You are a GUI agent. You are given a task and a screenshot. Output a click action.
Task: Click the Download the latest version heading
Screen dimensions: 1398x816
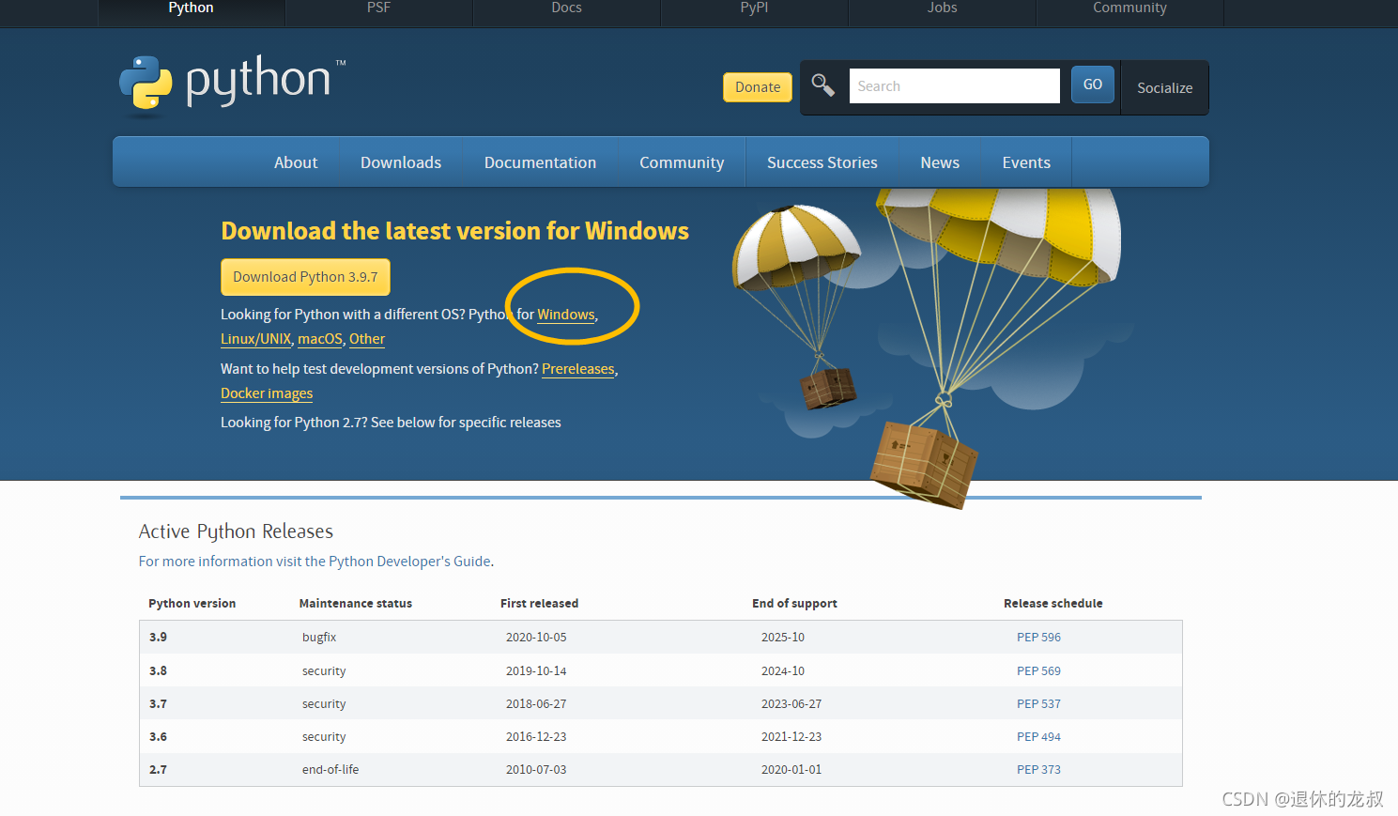(455, 231)
